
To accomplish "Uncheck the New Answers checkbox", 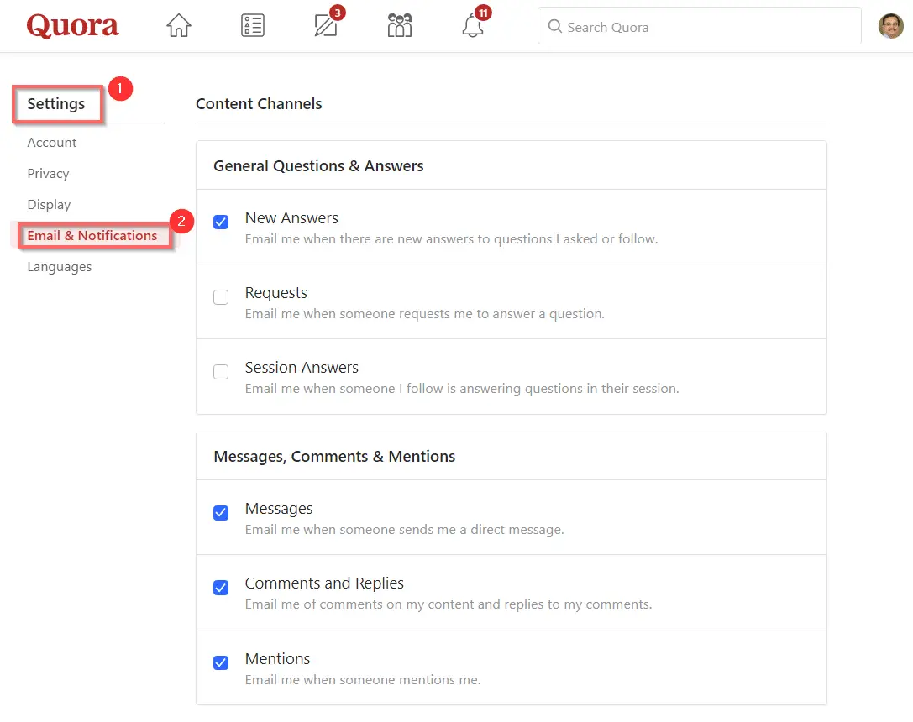I will 221,222.
